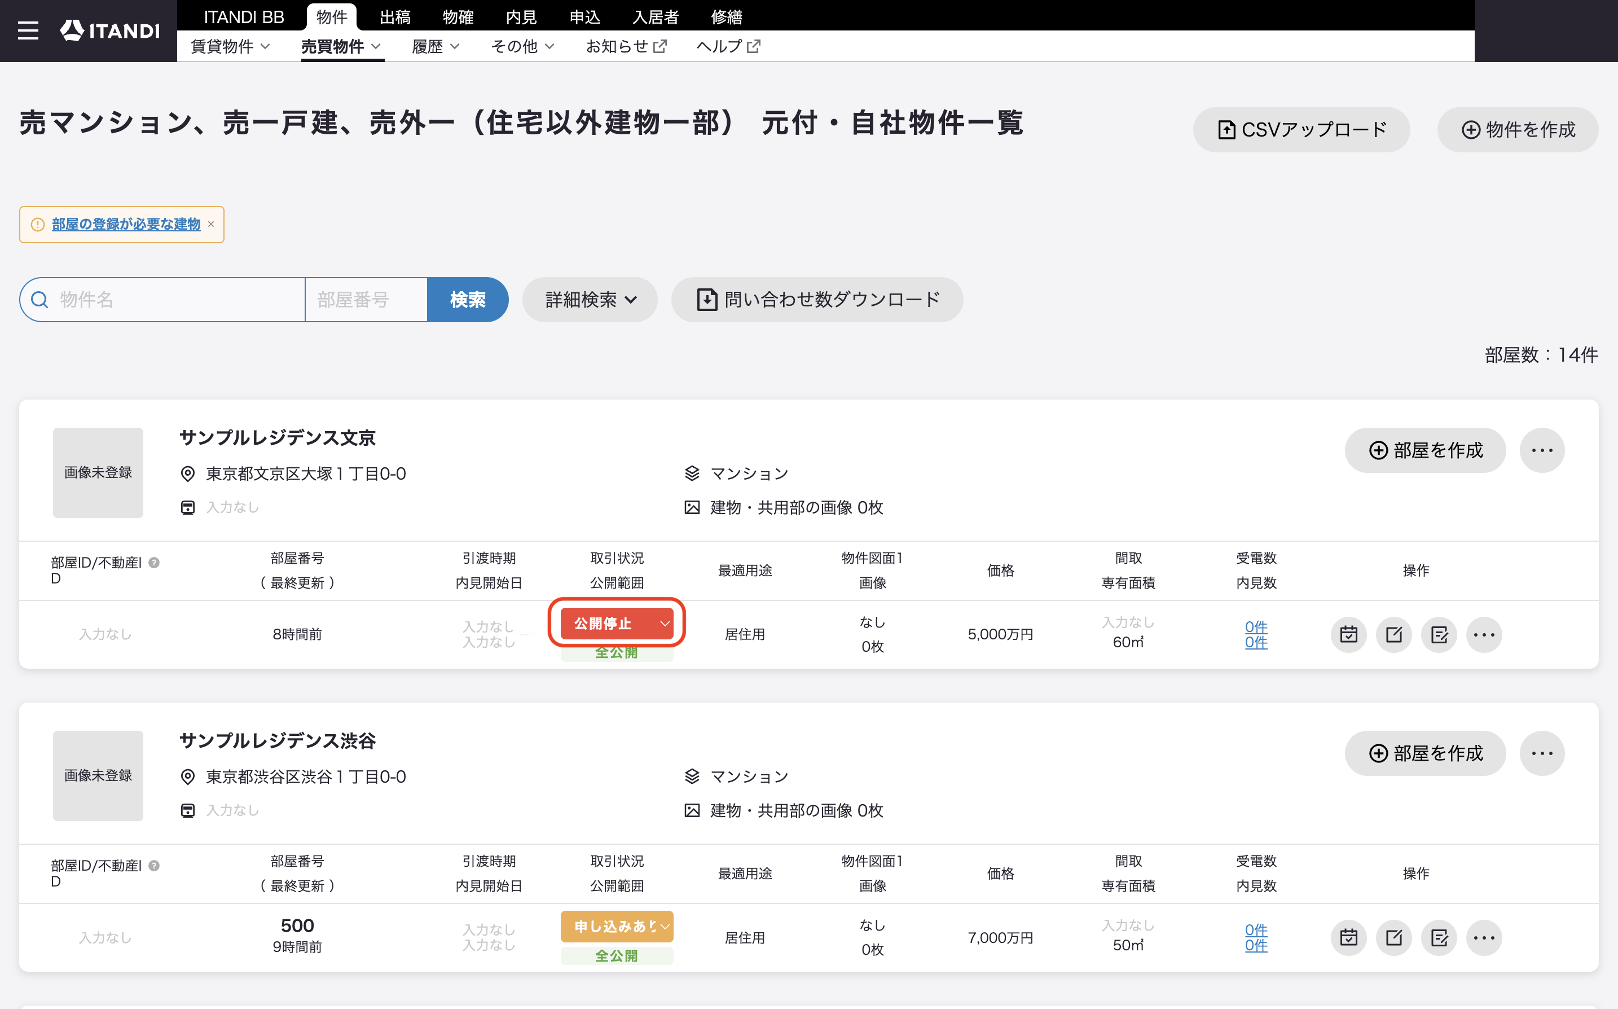
Task: Open row more-options in 5,000万円 row
Action: pos(1484,634)
